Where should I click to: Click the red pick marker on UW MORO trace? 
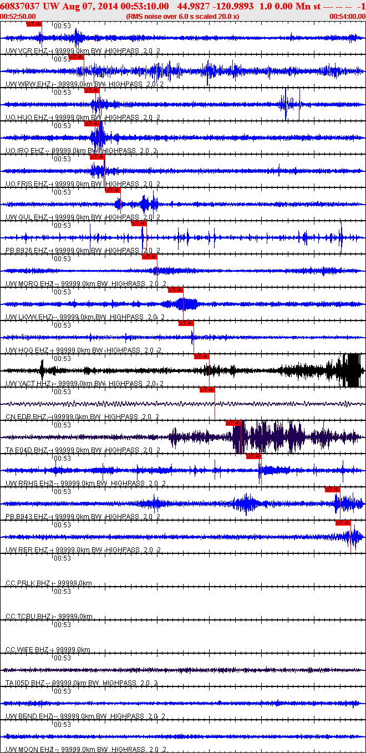(150, 257)
